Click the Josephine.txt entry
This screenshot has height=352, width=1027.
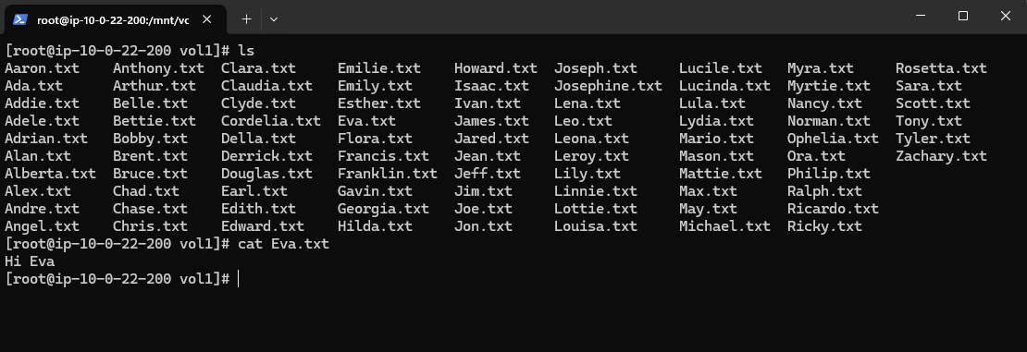point(608,86)
